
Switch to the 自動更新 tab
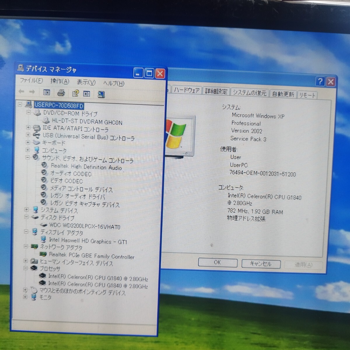(283, 94)
